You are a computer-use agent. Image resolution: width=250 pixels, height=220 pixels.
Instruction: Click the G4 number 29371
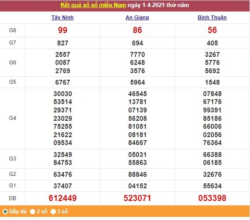click(62, 110)
